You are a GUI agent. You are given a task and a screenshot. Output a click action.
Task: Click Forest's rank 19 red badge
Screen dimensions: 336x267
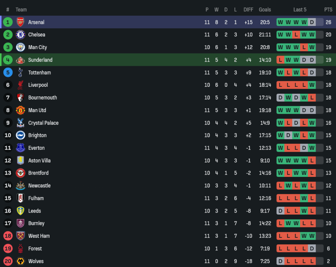click(8, 249)
